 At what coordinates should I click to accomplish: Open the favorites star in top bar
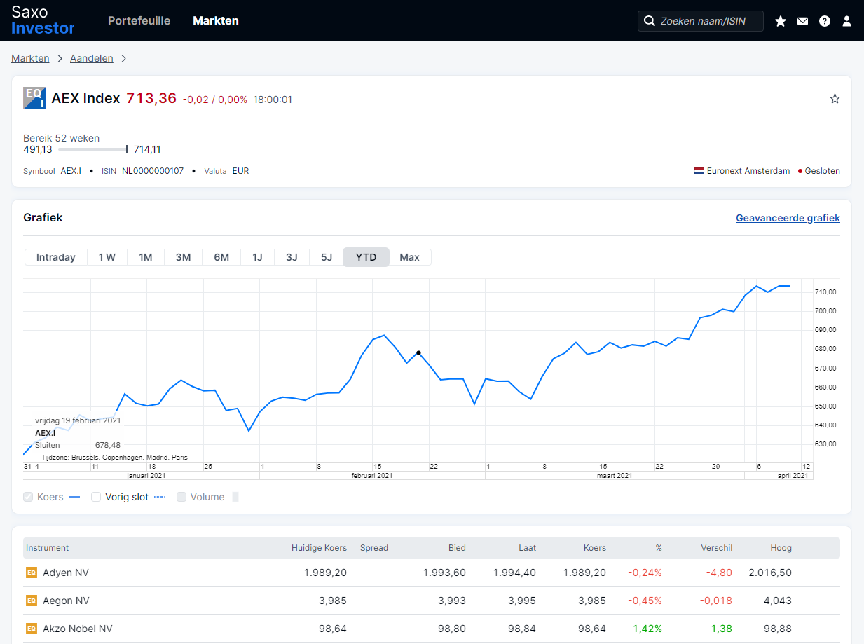pyautogui.click(x=781, y=21)
